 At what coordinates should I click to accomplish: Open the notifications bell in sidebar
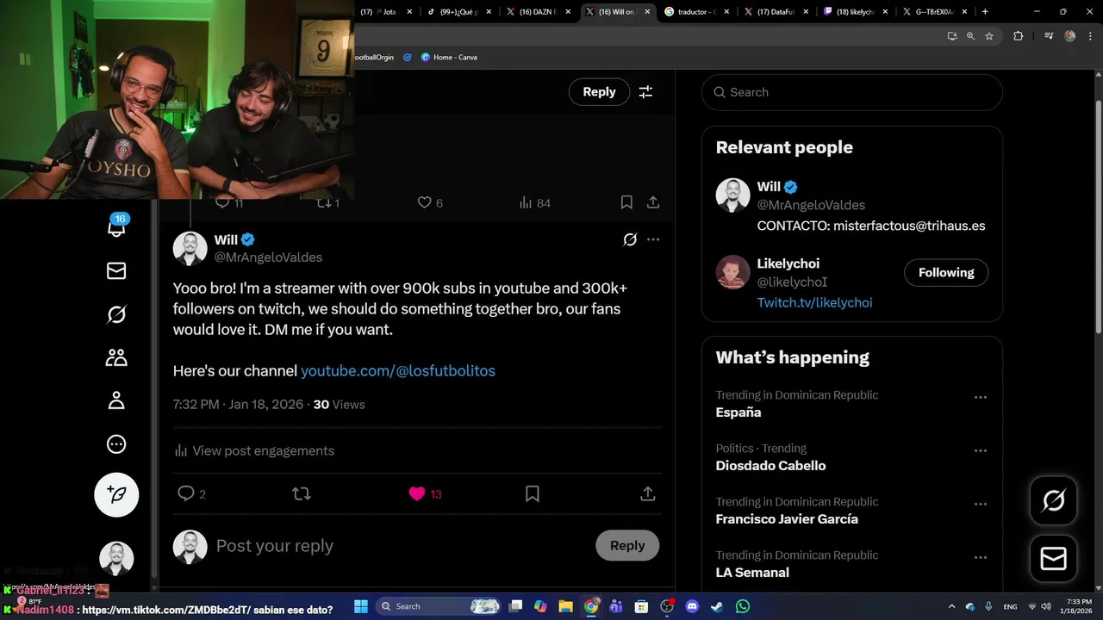click(x=116, y=226)
